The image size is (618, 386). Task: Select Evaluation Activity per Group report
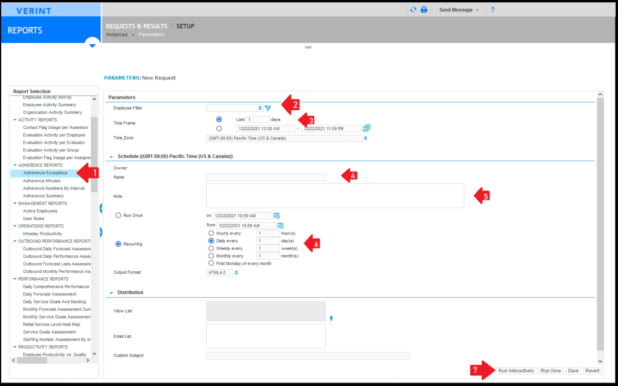pos(51,150)
